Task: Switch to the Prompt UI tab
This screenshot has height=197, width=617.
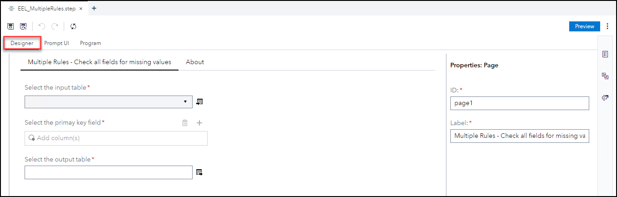Action: point(56,43)
